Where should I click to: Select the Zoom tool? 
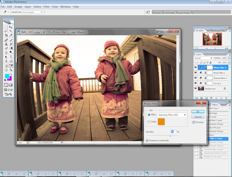click(x=11, y=70)
